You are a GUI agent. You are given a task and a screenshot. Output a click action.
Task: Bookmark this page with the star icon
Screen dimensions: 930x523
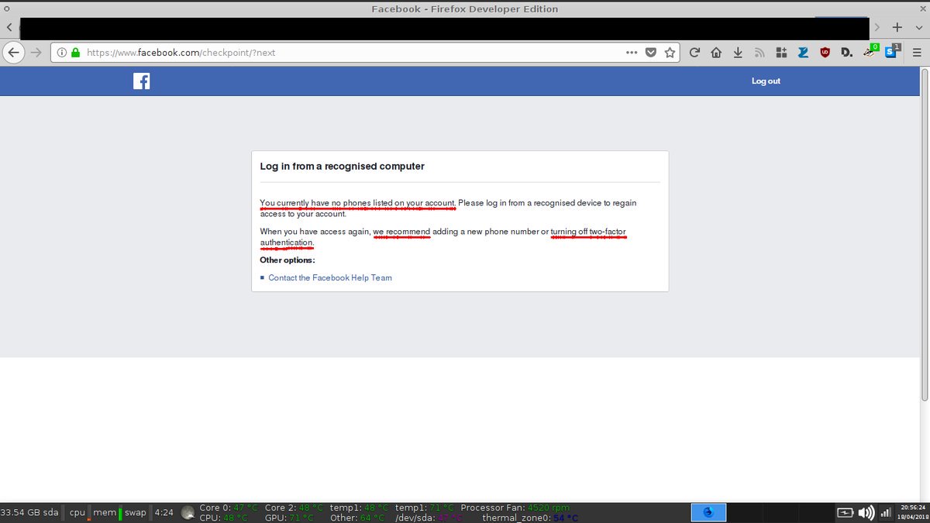tap(670, 53)
